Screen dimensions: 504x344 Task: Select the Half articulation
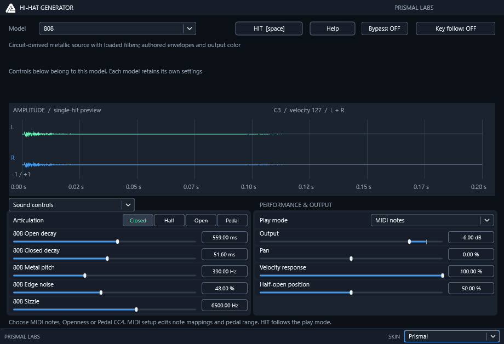[x=169, y=221]
